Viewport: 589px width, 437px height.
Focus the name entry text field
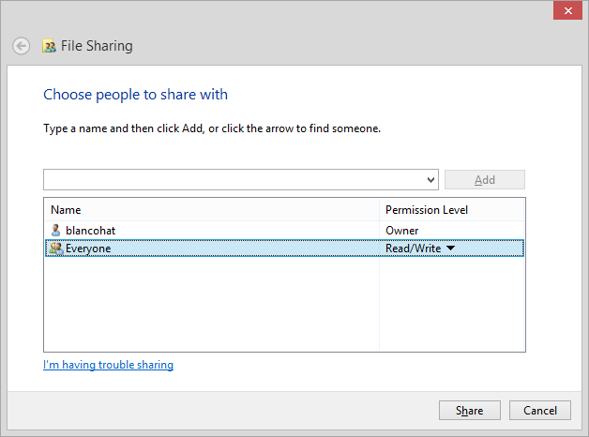click(x=234, y=180)
